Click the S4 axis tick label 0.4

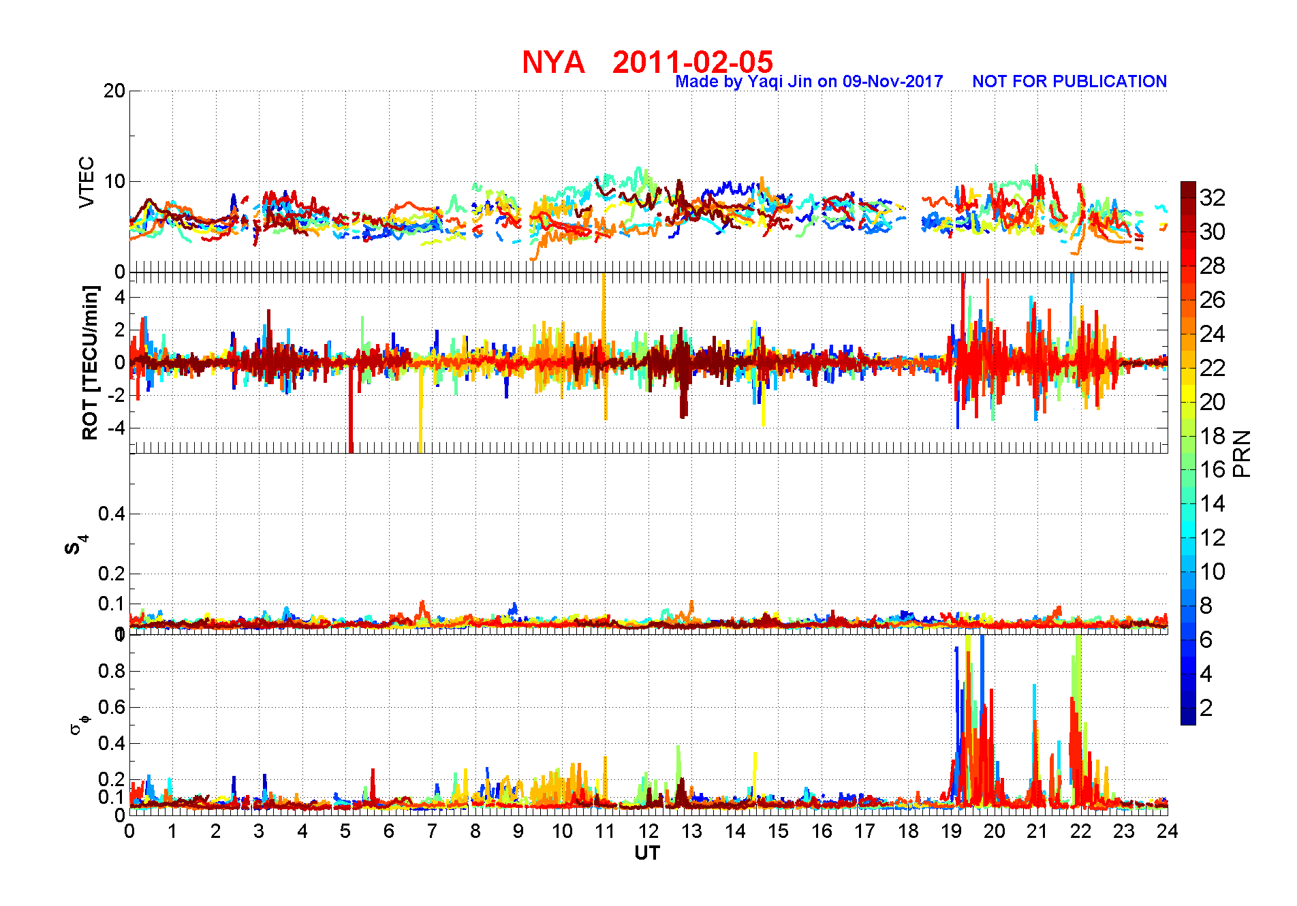click(112, 514)
